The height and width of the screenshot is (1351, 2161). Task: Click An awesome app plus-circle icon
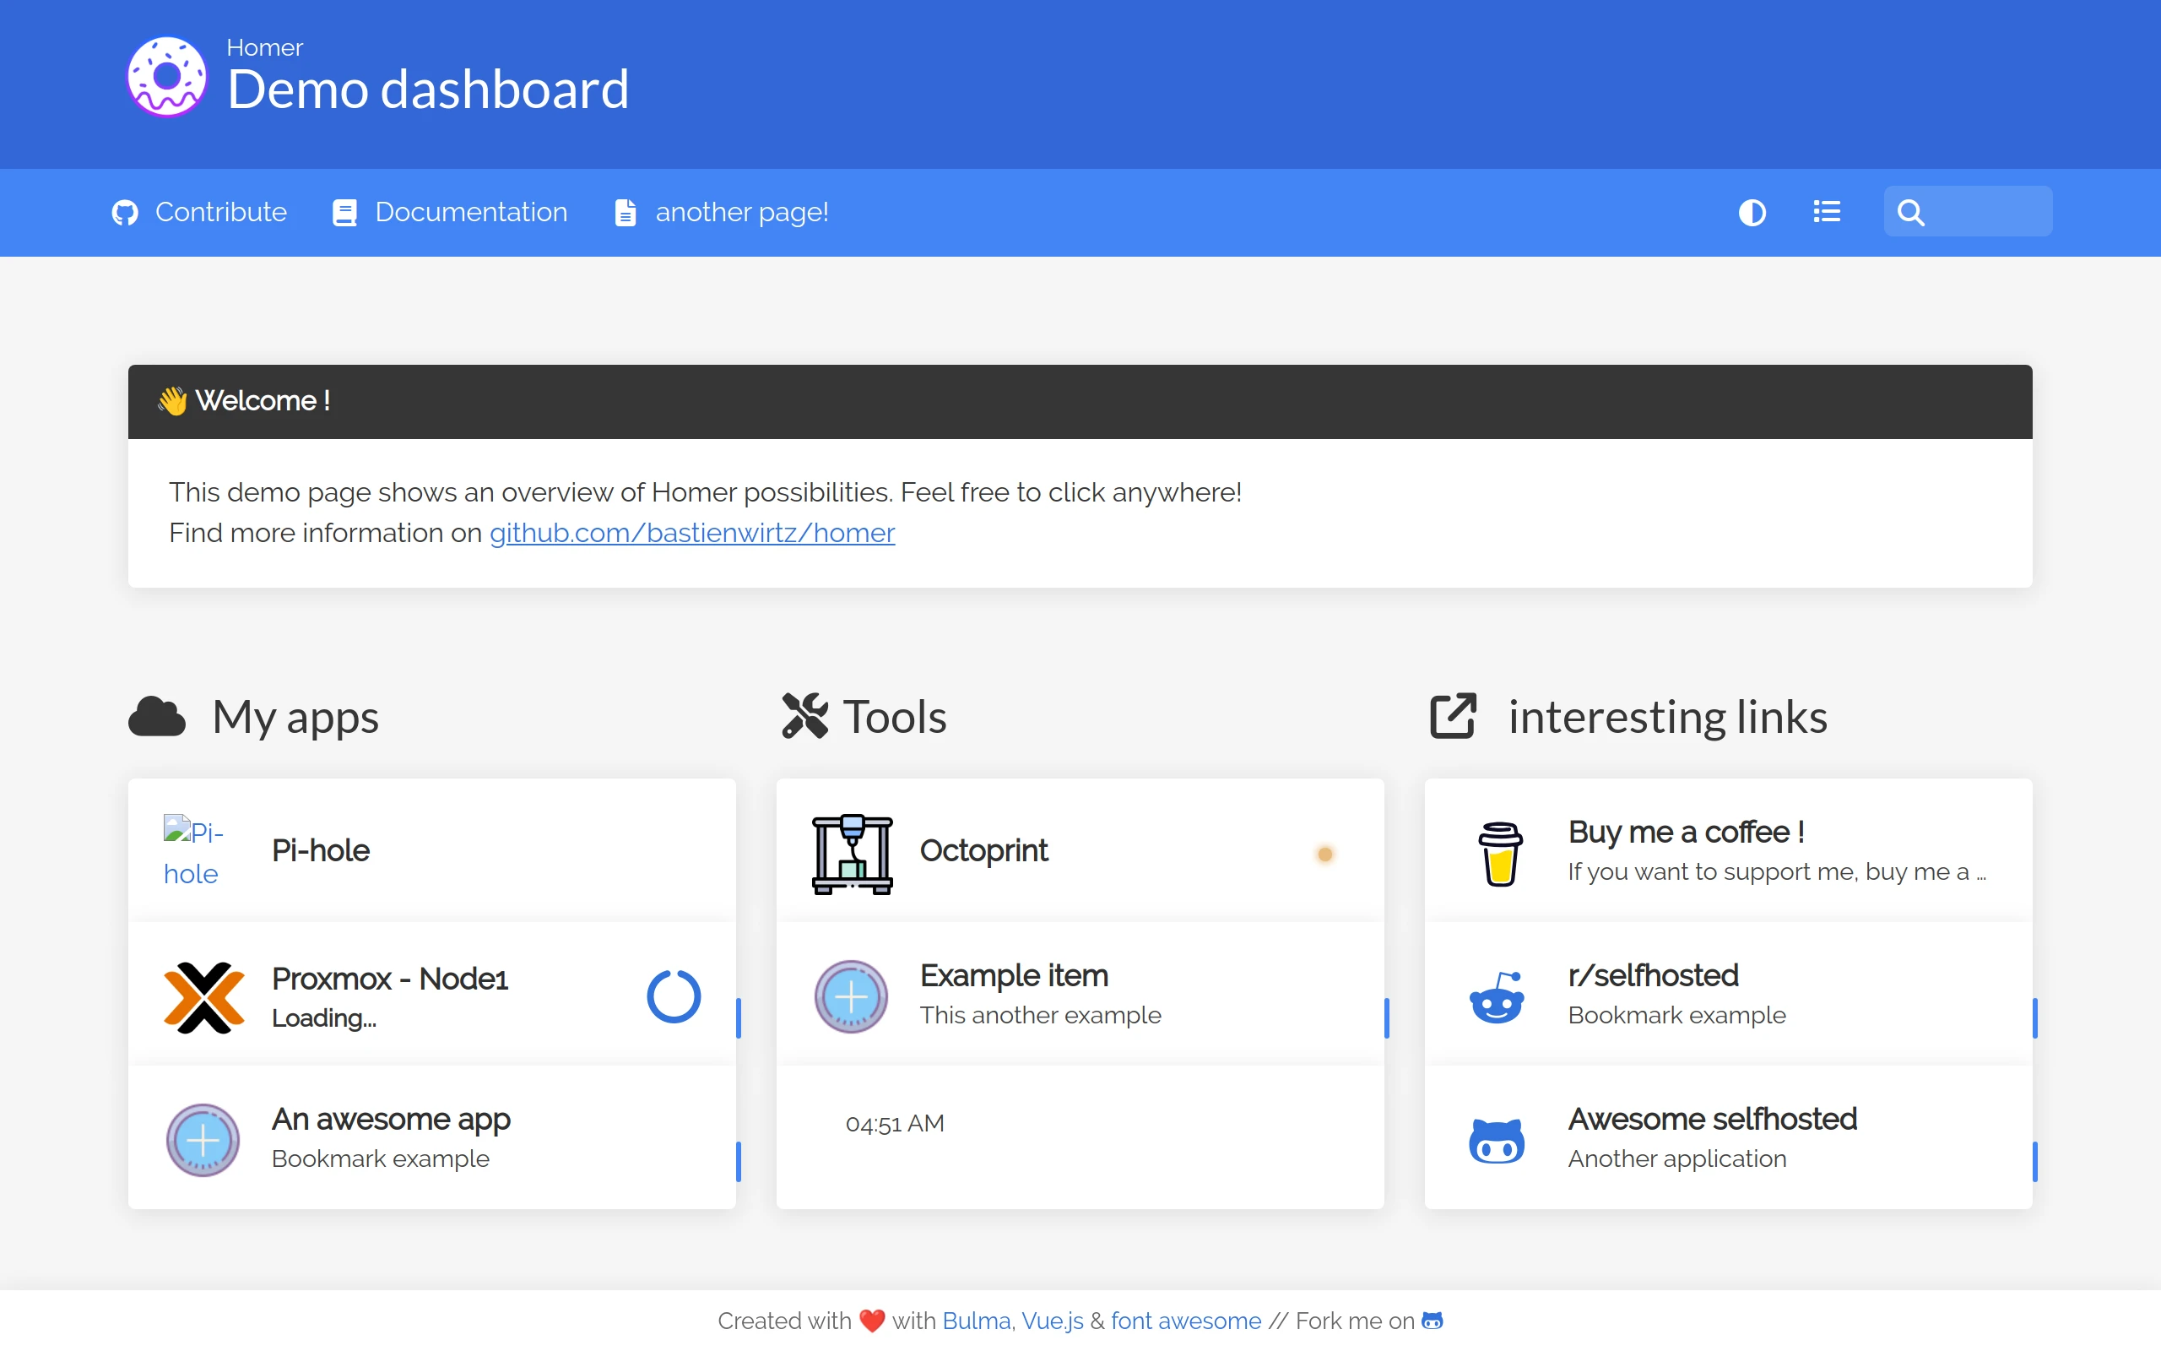coord(203,1140)
